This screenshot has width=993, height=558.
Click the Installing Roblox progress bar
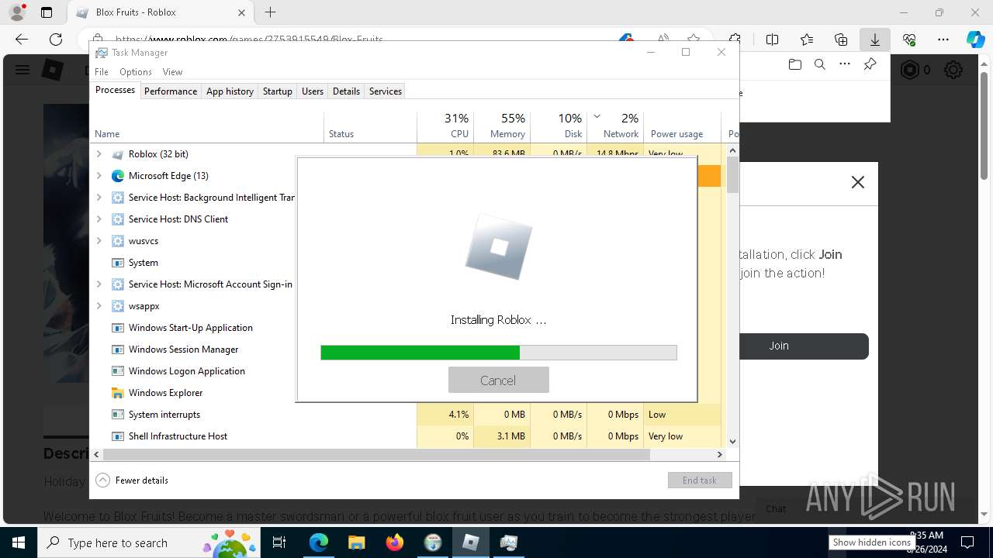499,353
